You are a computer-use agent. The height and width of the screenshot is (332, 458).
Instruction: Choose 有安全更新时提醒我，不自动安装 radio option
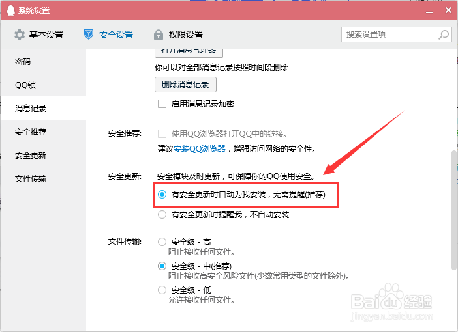click(x=162, y=215)
